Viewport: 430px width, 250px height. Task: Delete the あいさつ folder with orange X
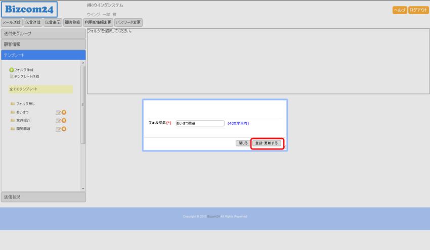click(64, 112)
